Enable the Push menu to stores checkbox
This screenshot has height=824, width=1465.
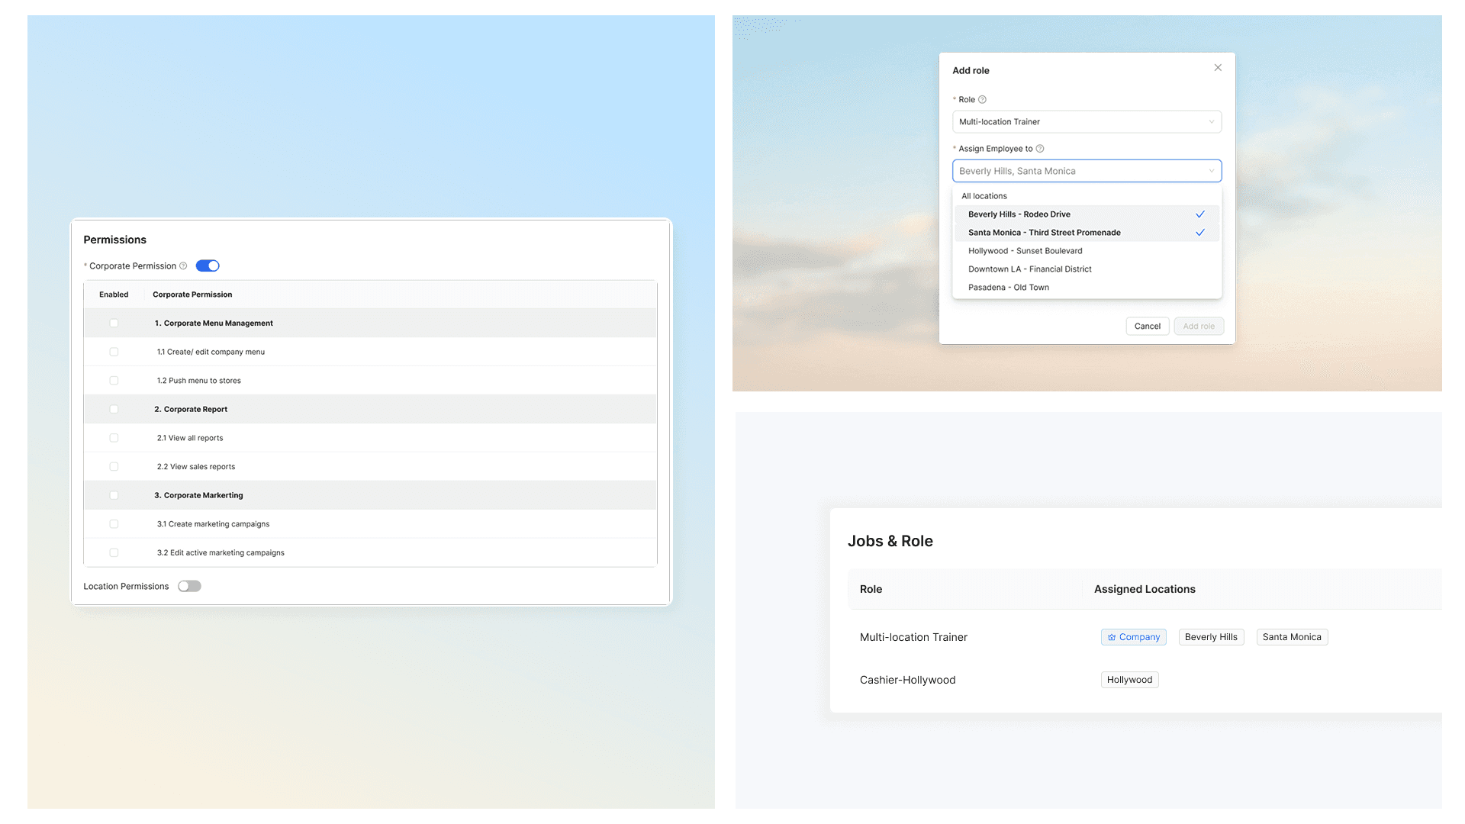(114, 381)
